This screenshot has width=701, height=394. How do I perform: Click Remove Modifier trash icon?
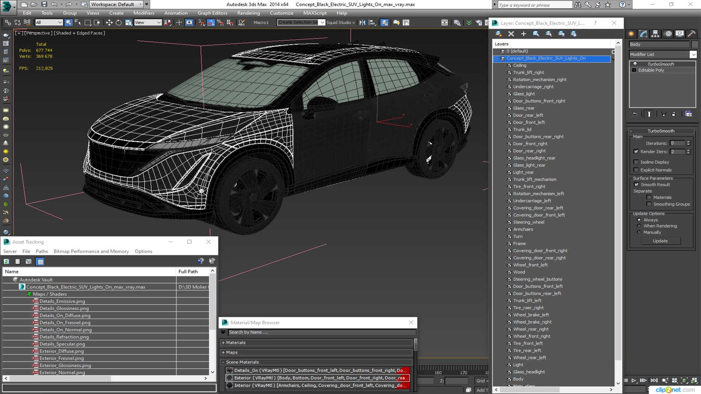[674, 114]
